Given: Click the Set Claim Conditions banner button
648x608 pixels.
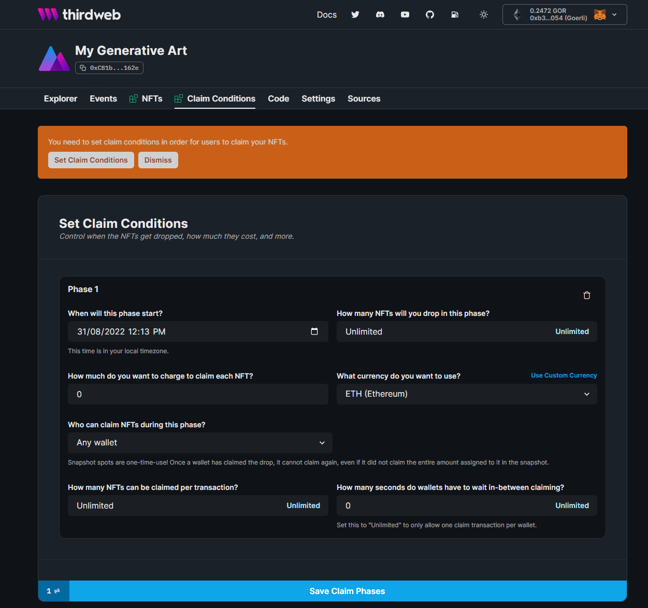Looking at the screenshot, I should 91,160.
